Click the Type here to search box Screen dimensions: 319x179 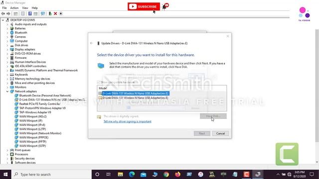[x=51, y=175]
